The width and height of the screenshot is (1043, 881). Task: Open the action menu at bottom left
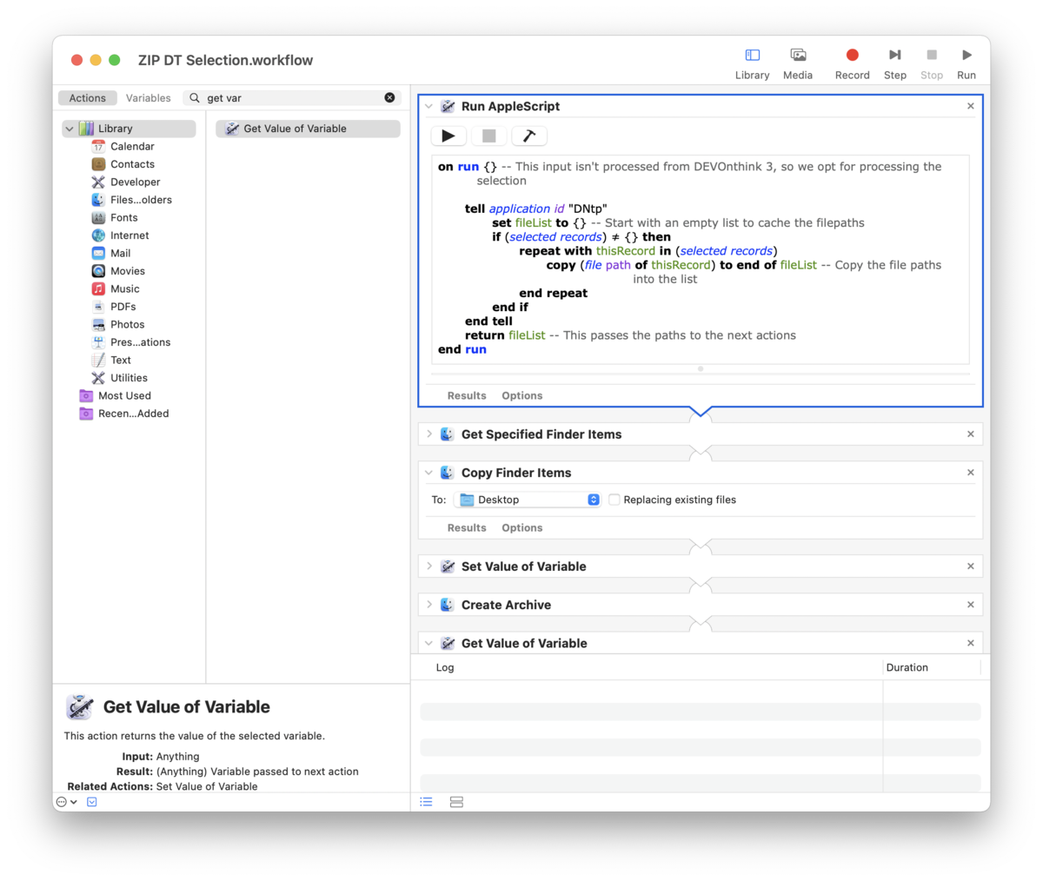pyautogui.click(x=67, y=802)
